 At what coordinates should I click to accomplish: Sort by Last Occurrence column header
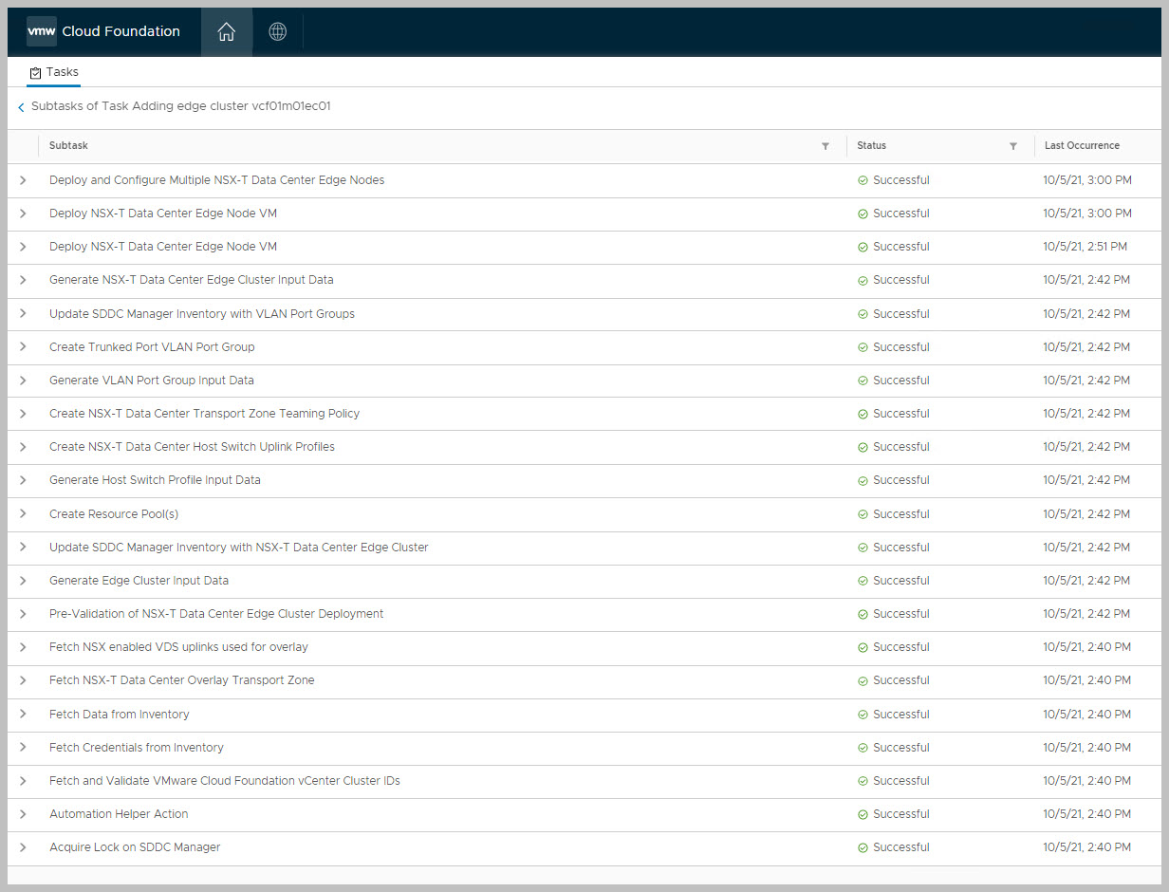click(x=1082, y=146)
